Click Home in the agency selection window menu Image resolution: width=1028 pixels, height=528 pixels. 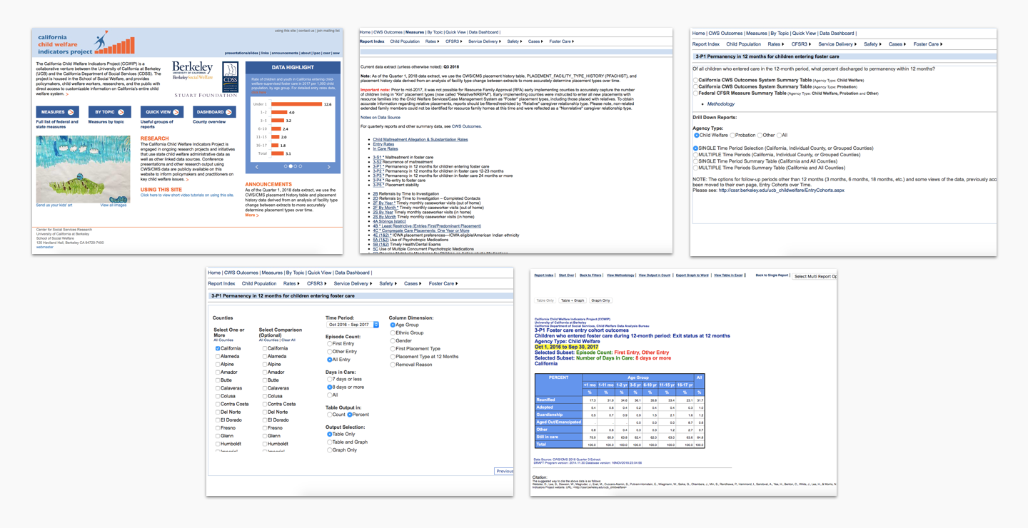pos(698,34)
